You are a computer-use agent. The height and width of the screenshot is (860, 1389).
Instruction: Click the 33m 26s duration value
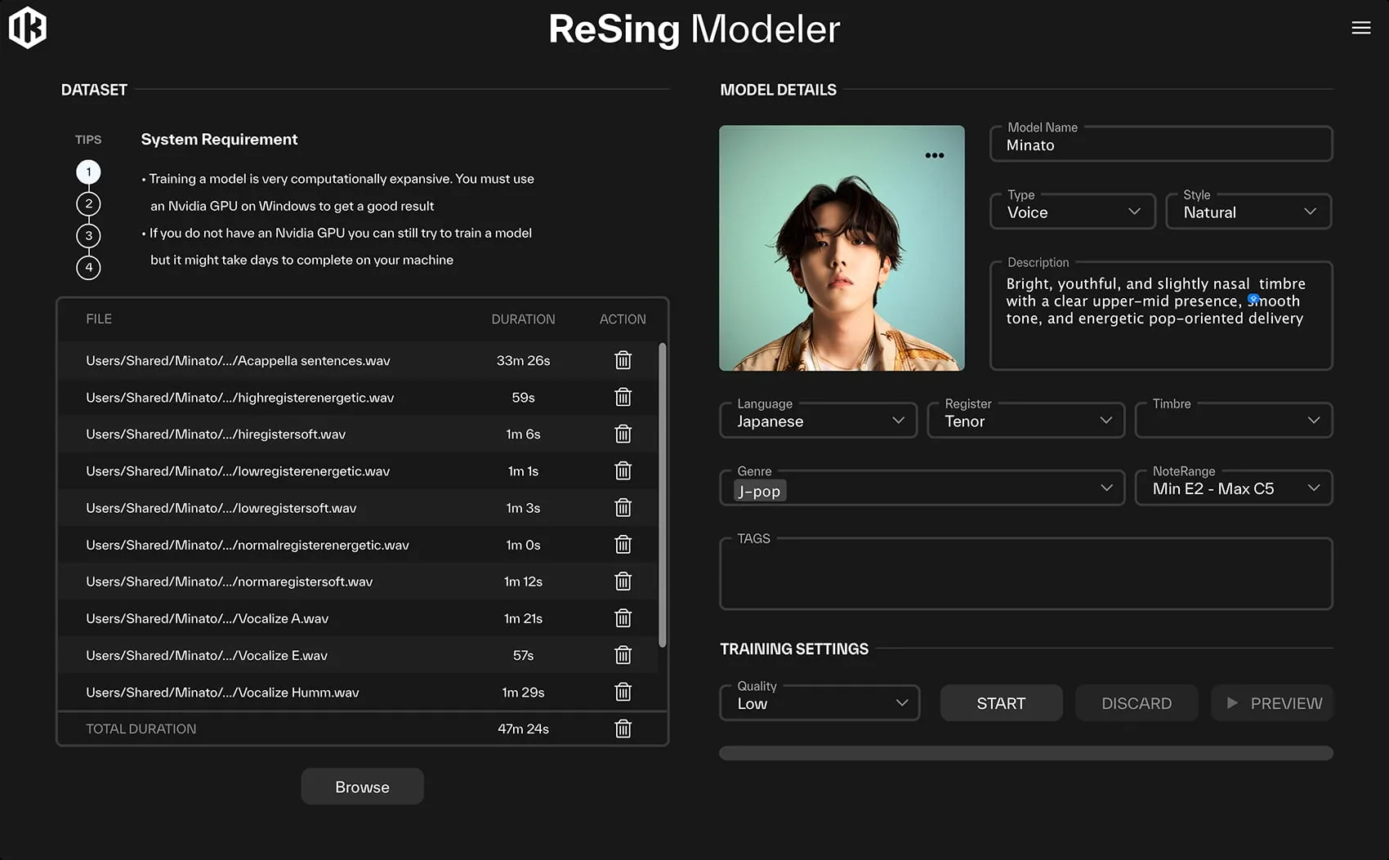coord(523,360)
